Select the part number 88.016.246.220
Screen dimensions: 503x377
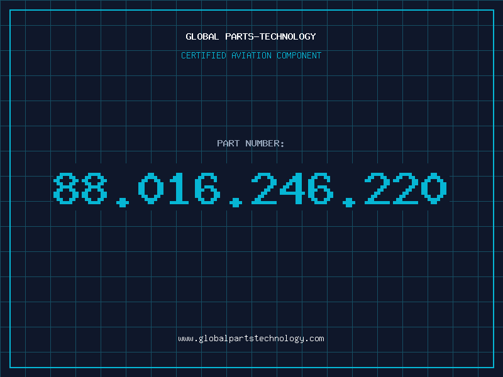click(250, 189)
